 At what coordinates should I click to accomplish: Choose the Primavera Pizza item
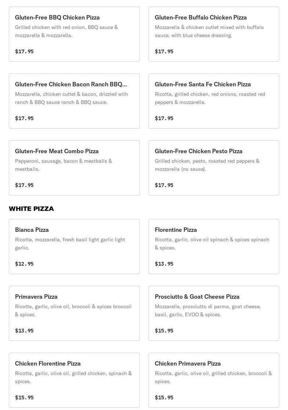[x=74, y=313]
